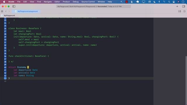The width and height of the screenshot is (187, 105).
Task: Click the build status activity bar
Action: (93, 6)
